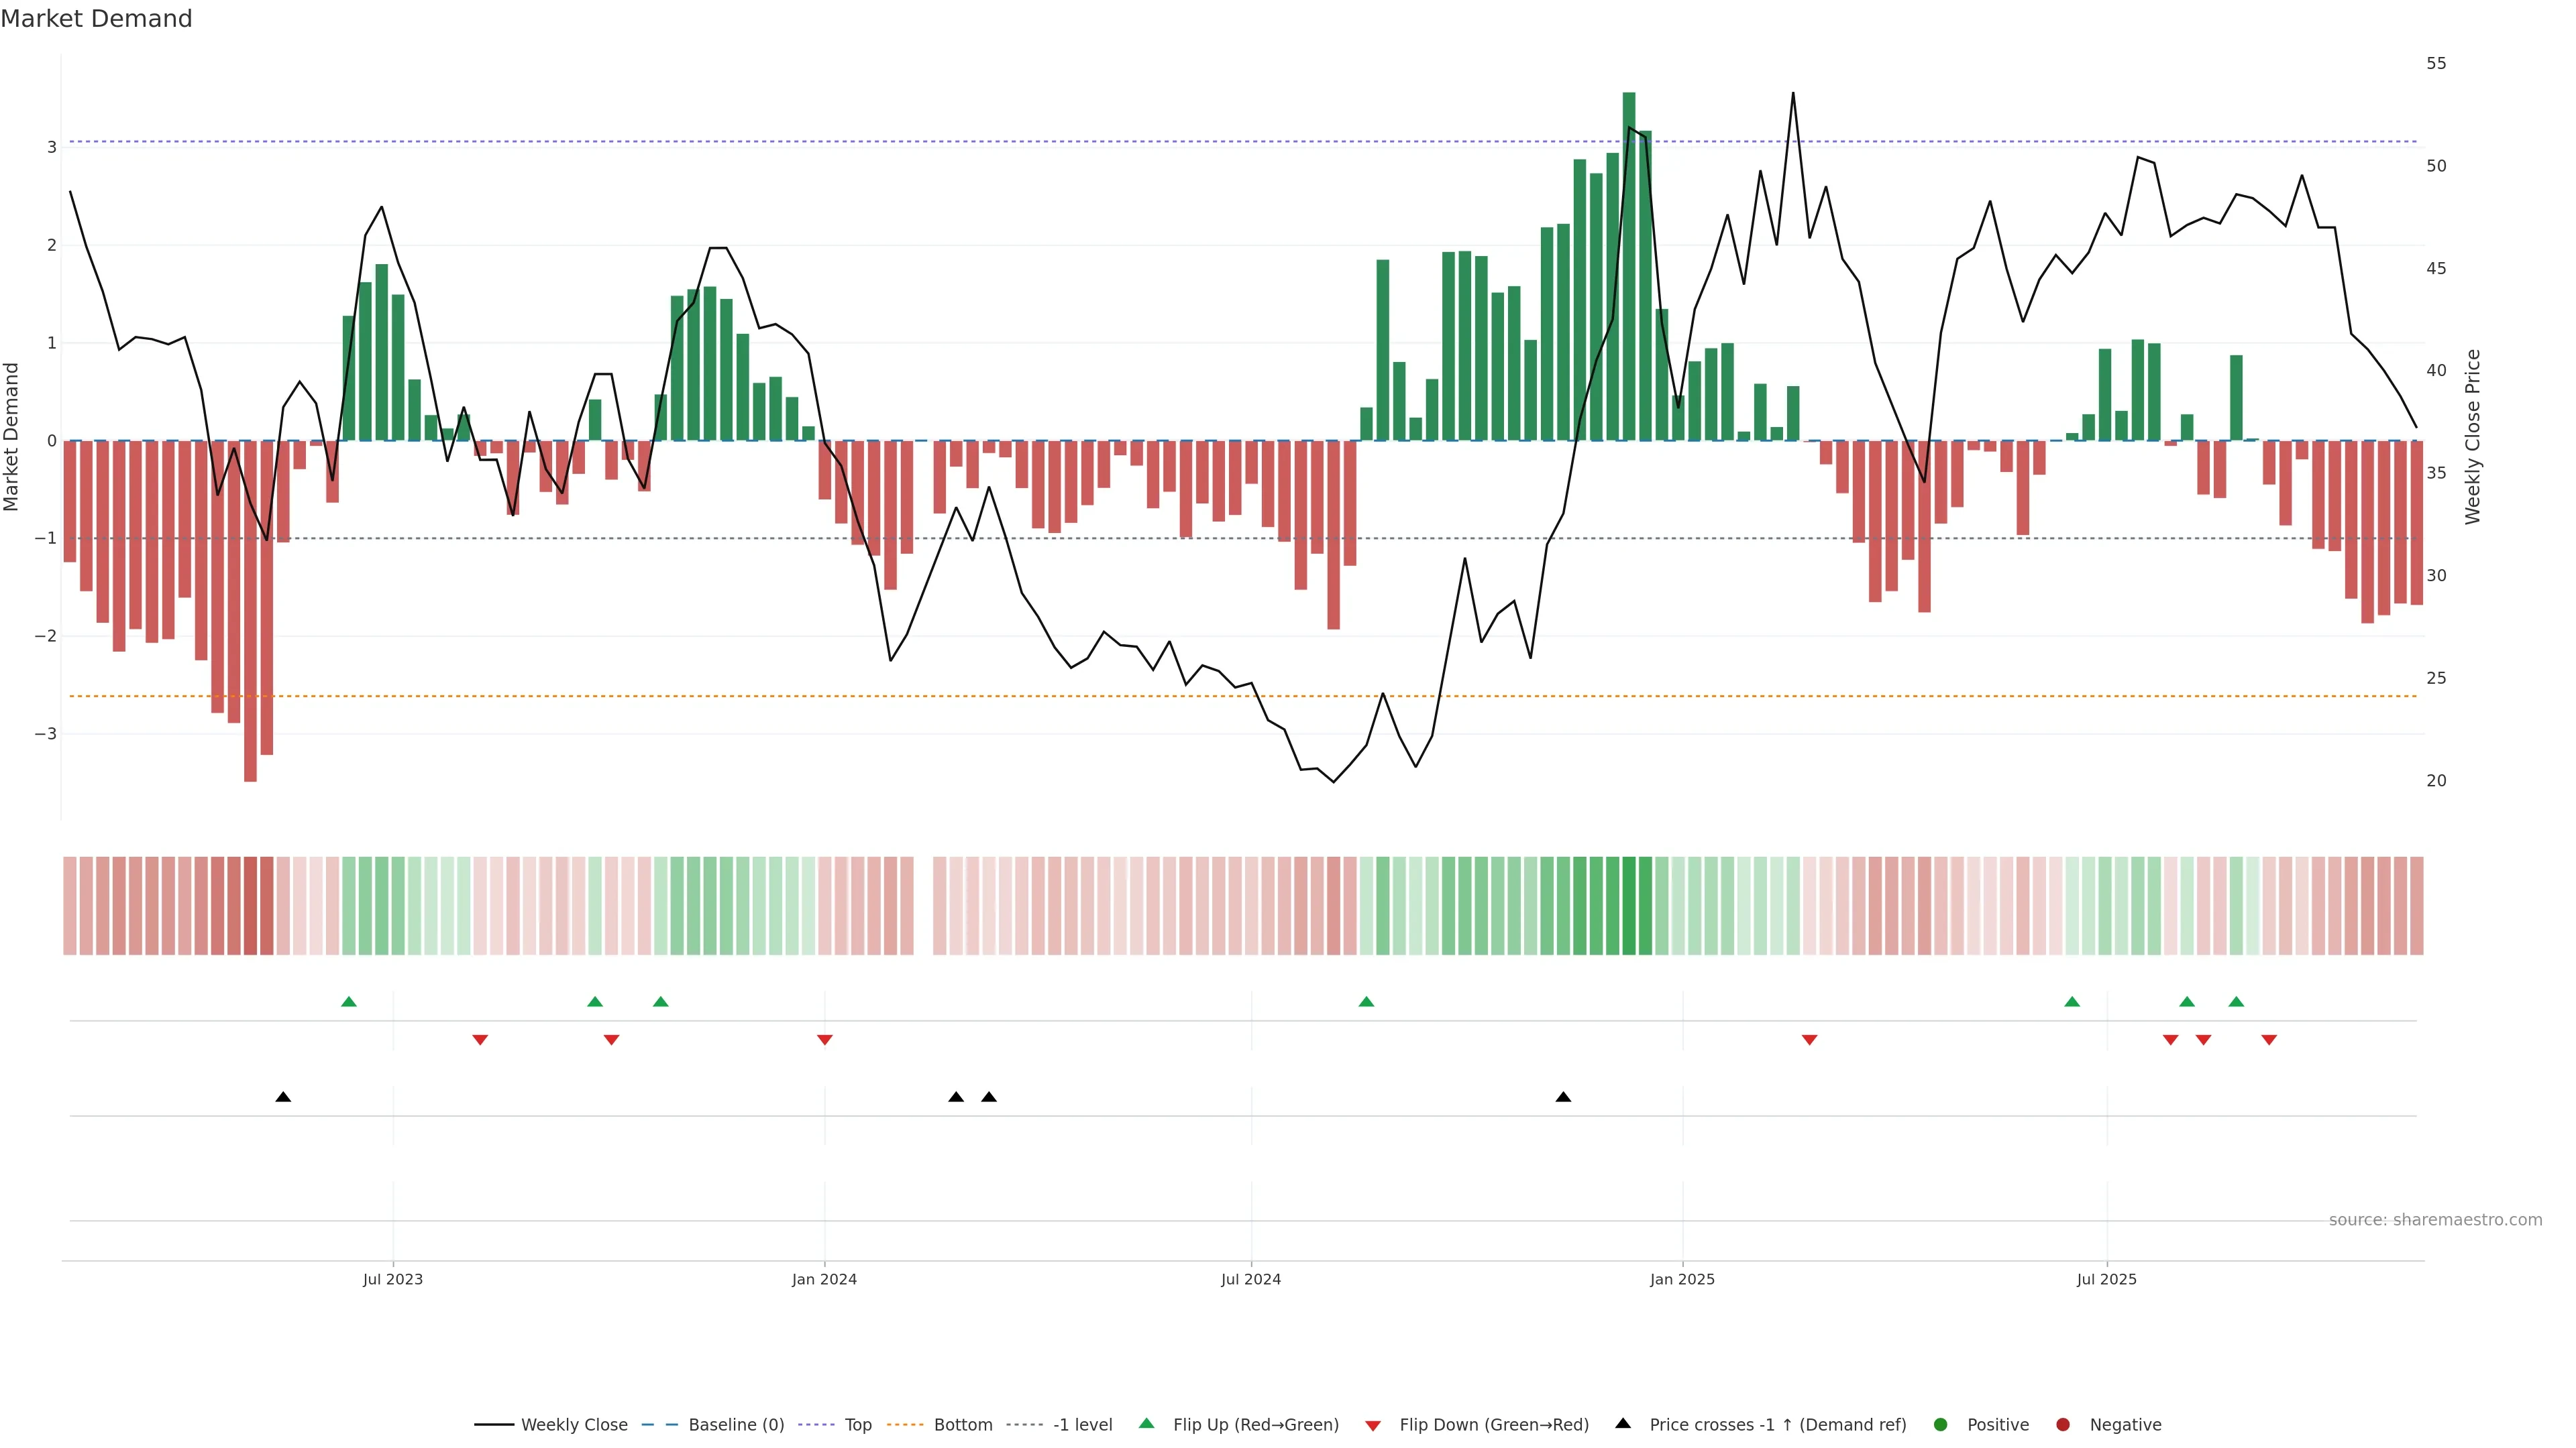Click the black price-cross marker before Jan 2025
2576x1448 pixels.
[1563, 1097]
